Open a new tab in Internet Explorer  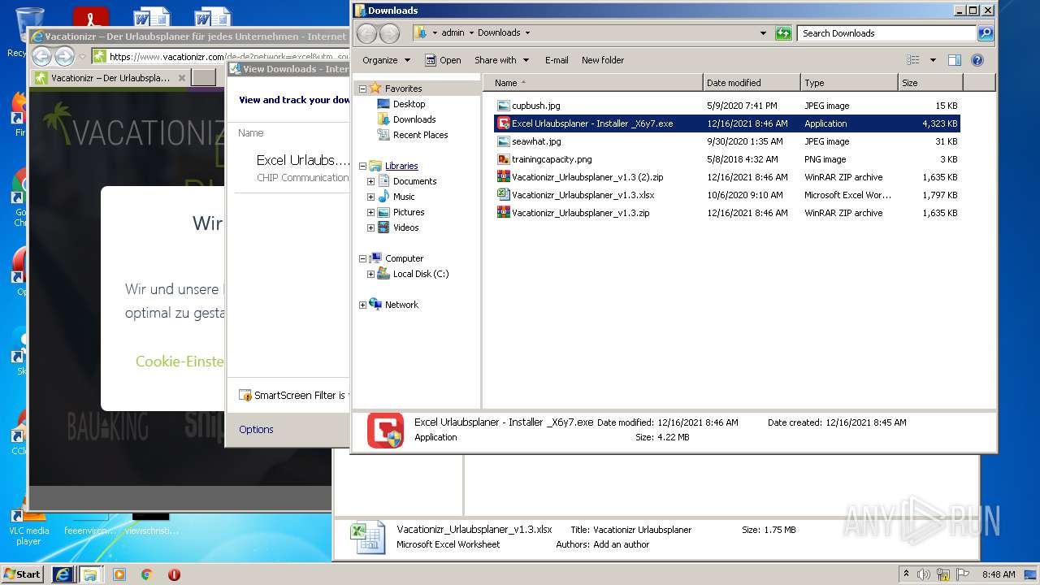point(203,78)
